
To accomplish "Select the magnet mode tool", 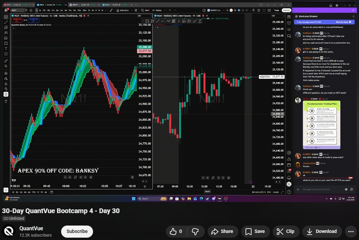I will tap(6, 73).
